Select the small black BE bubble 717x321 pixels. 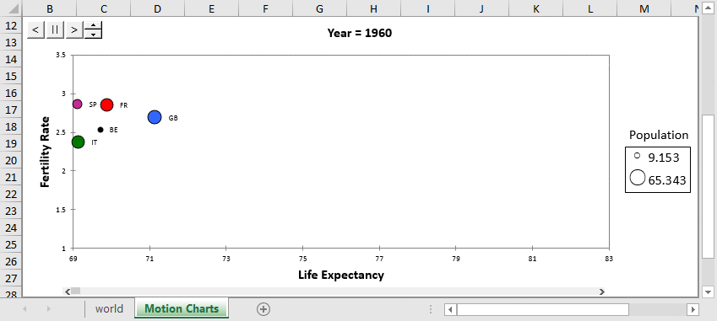100,130
